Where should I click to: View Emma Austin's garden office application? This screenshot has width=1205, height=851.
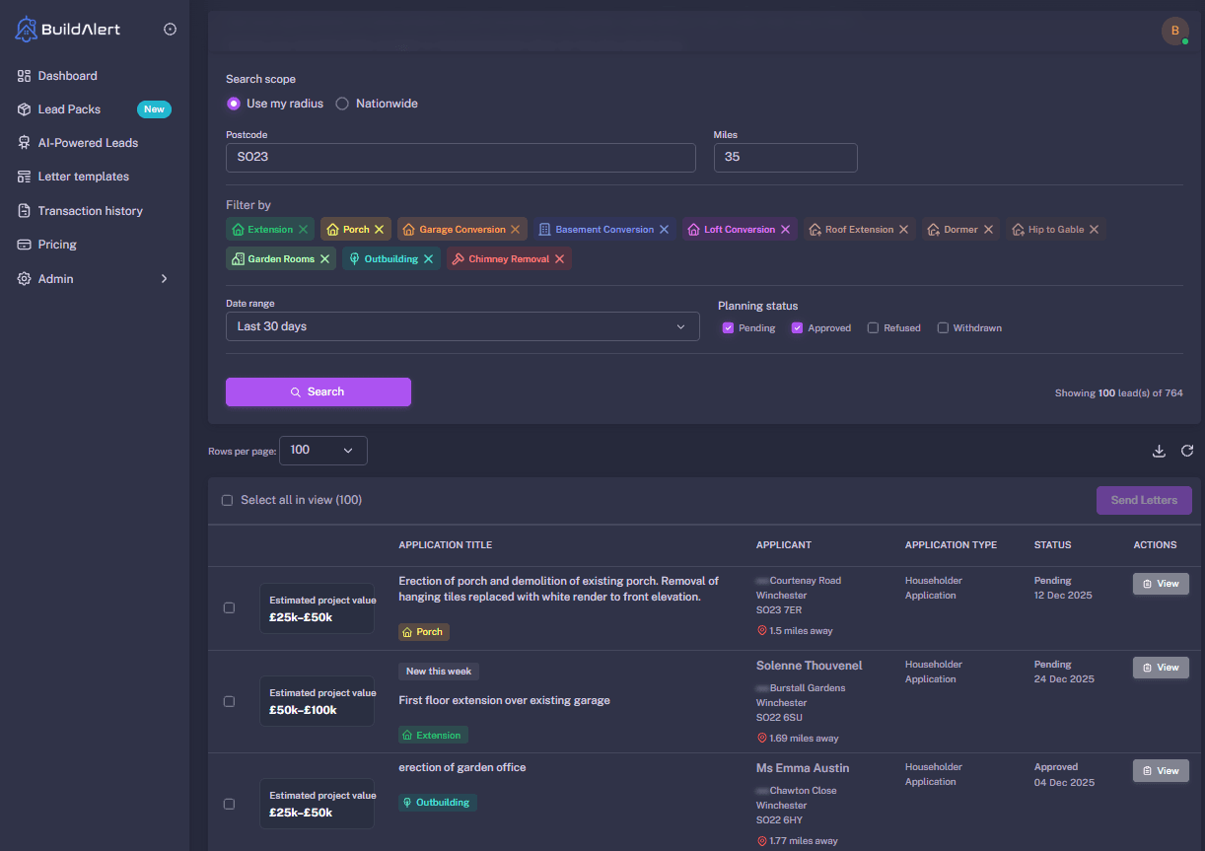1161,770
